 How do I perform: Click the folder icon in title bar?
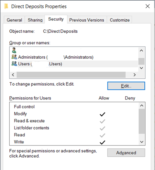[x=6, y=6]
